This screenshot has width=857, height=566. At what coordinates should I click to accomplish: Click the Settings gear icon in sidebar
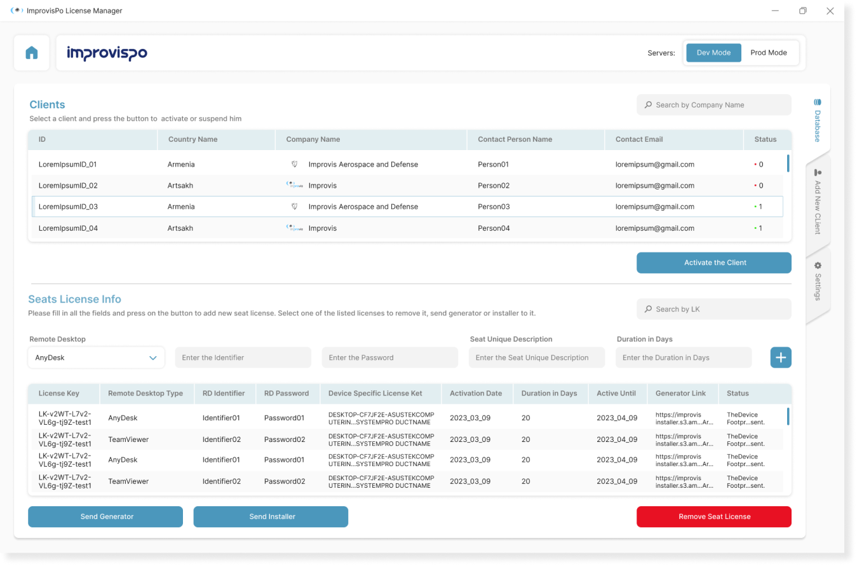tap(818, 265)
